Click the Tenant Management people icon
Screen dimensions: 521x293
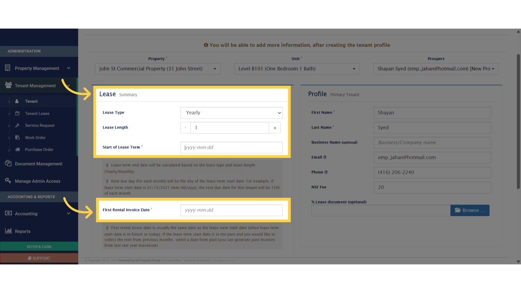(x=9, y=85)
